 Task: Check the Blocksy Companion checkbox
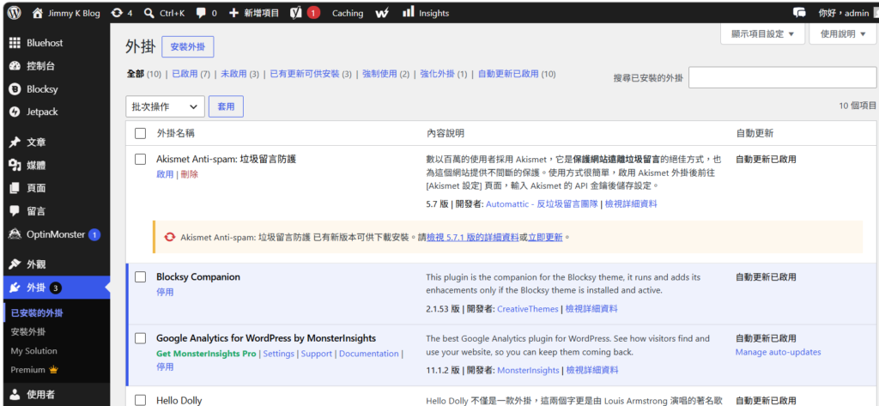pos(140,277)
